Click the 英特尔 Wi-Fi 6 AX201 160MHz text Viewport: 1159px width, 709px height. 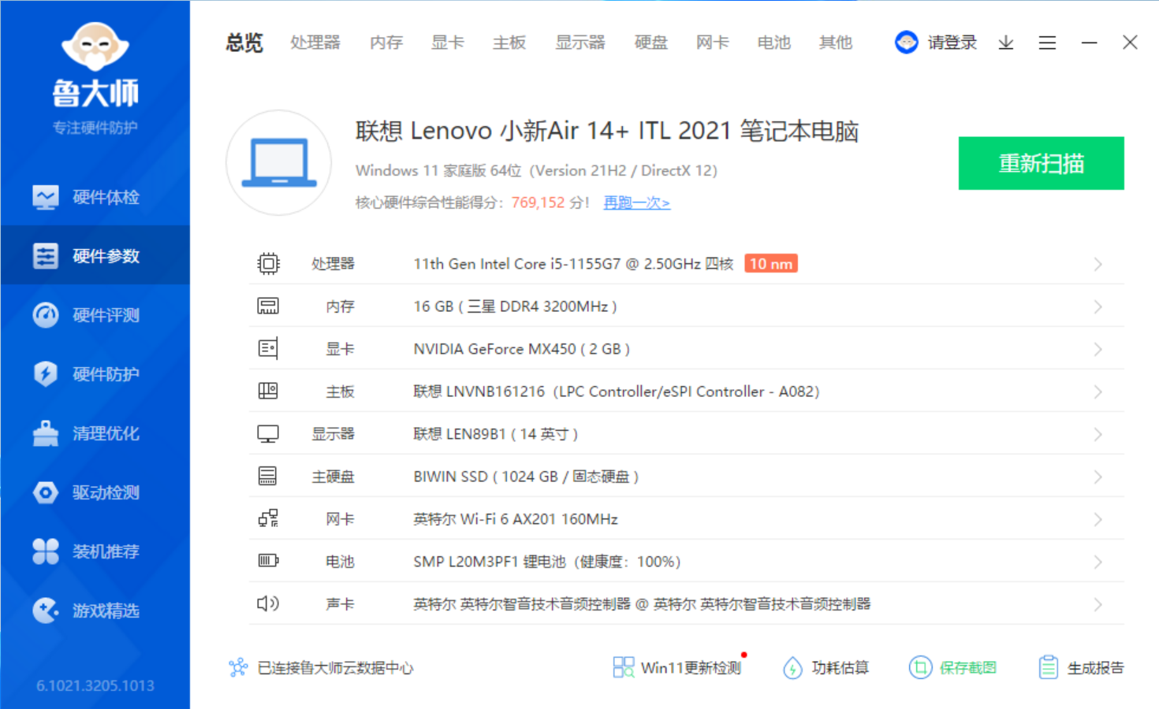[516, 519]
